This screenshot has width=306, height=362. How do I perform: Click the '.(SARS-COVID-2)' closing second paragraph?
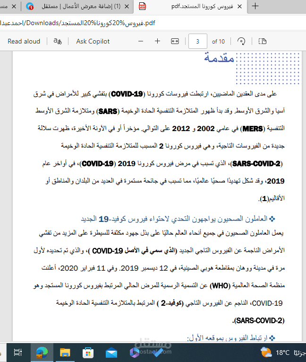point(258,321)
